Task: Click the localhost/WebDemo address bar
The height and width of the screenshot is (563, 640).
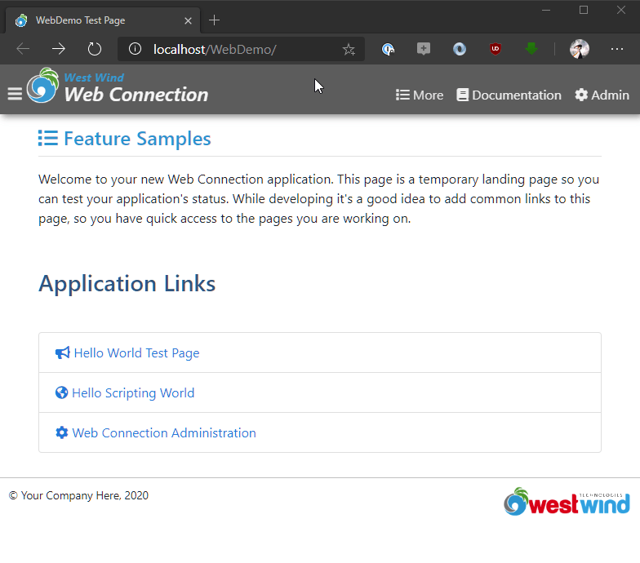Action: (x=237, y=49)
